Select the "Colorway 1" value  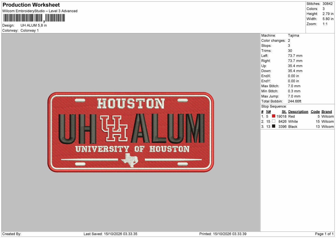click(30, 30)
